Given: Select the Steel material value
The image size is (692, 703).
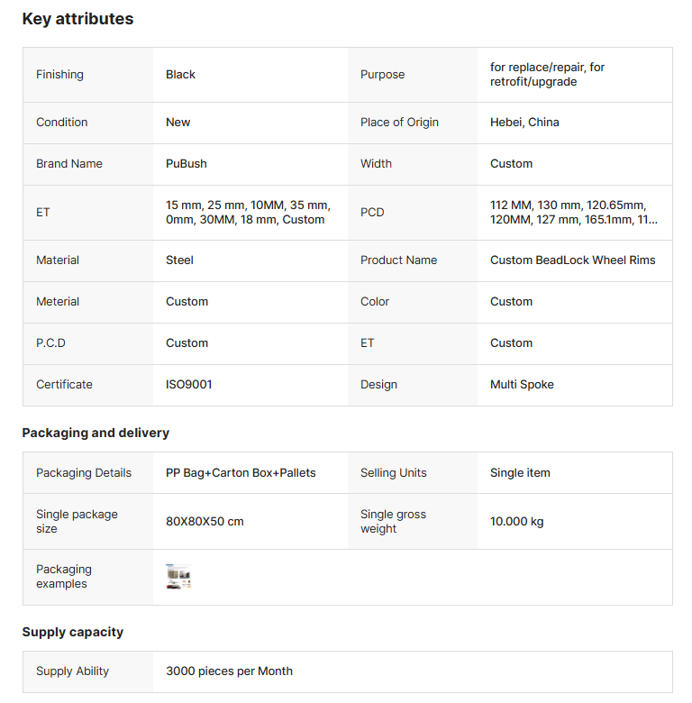Looking at the screenshot, I should coord(179,260).
